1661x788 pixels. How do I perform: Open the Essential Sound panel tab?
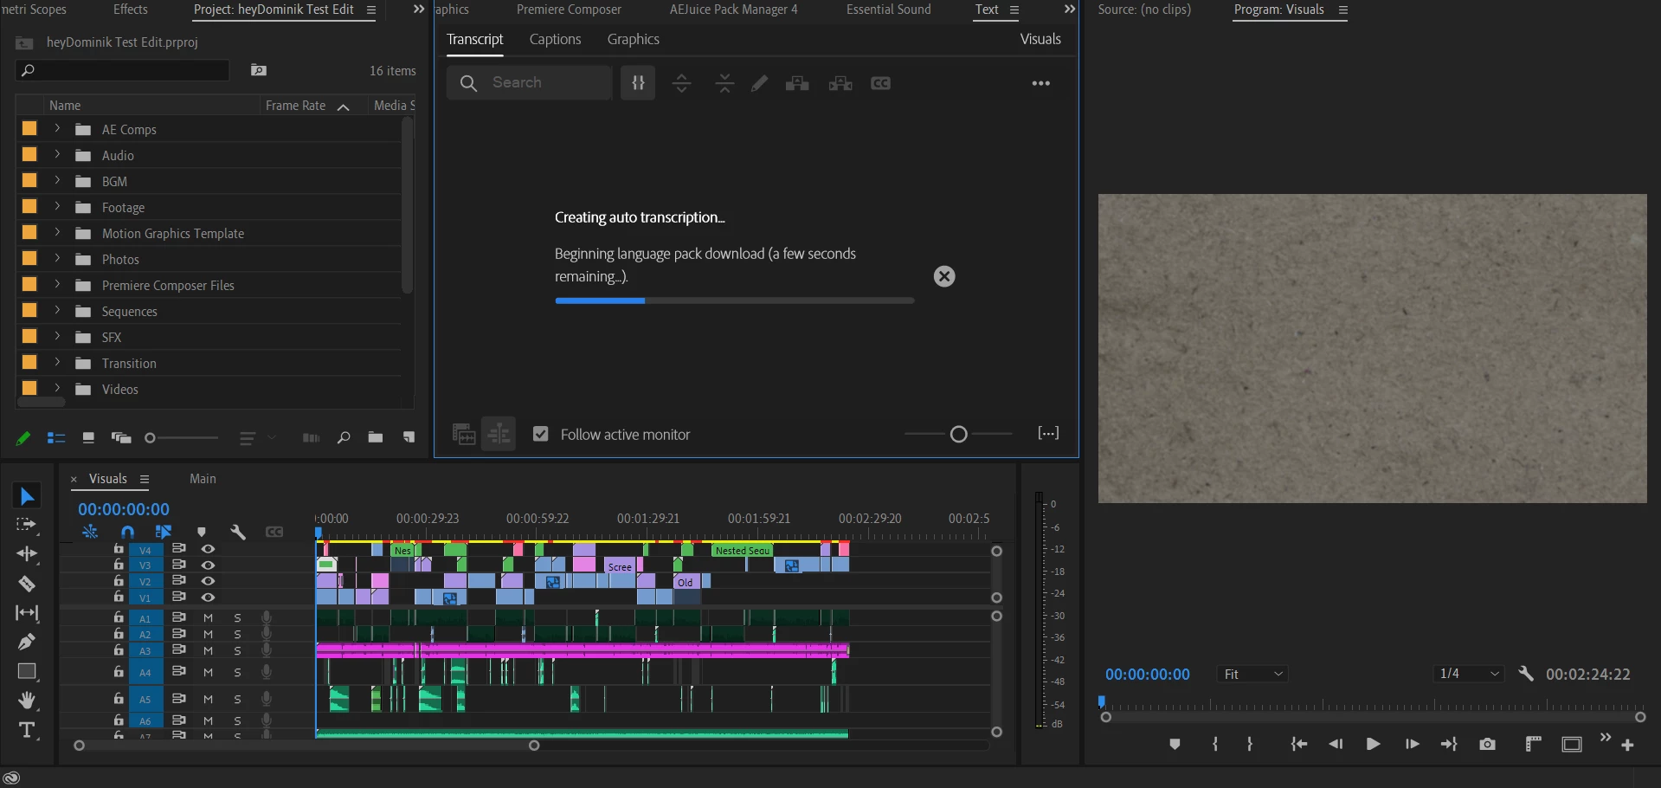888,10
